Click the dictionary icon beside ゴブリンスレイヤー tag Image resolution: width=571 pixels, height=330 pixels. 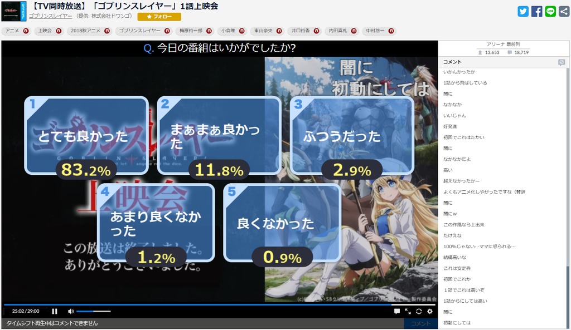pyautogui.click(x=167, y=31)
